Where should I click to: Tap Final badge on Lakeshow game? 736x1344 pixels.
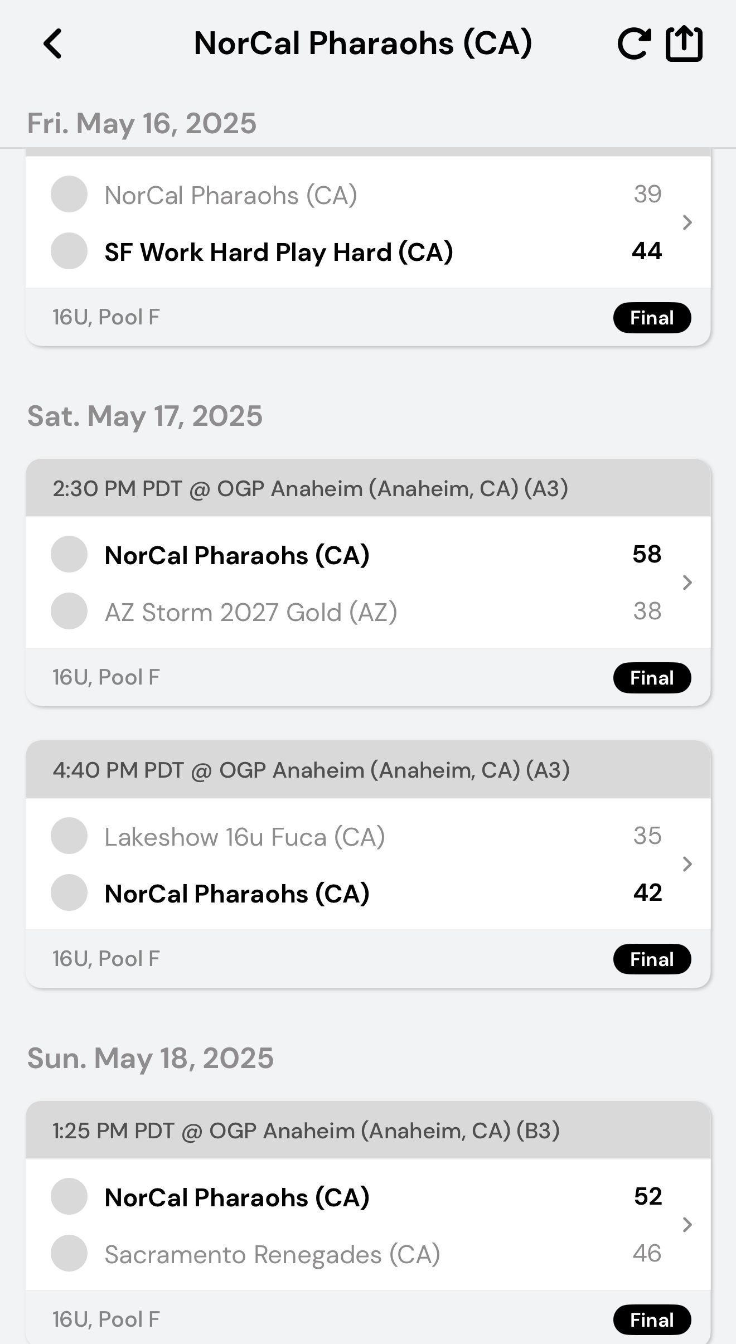click(652, 959)
